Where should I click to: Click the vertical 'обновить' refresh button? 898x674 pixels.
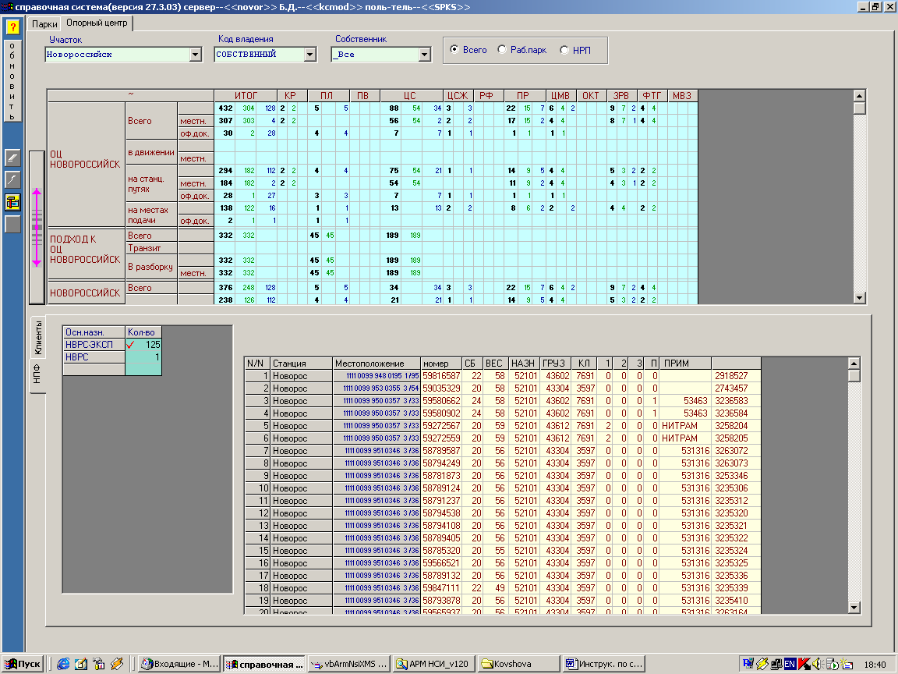pyautogui.click(x=12, y=80)
